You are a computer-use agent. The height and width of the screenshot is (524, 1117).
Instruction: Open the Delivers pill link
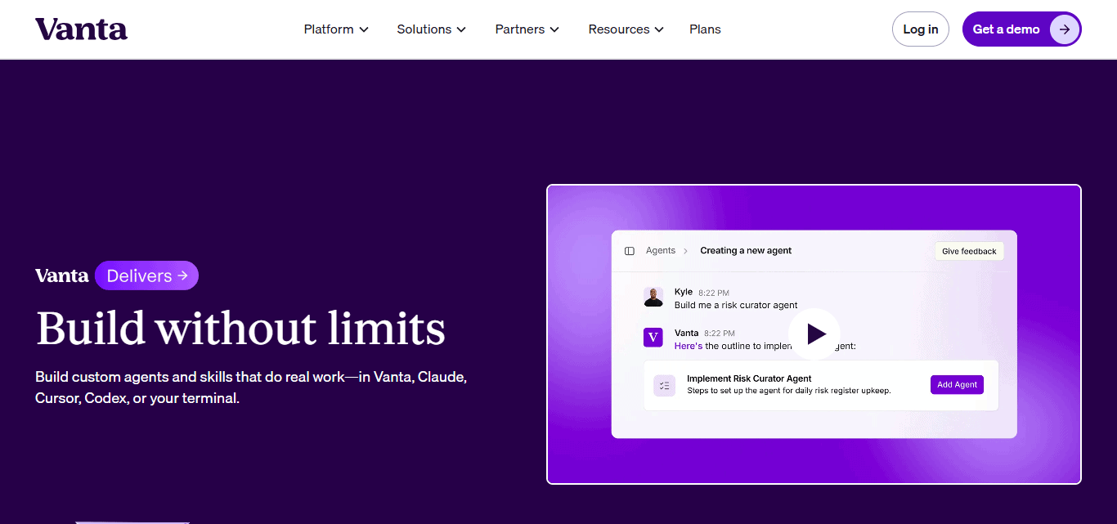[146, 275]
